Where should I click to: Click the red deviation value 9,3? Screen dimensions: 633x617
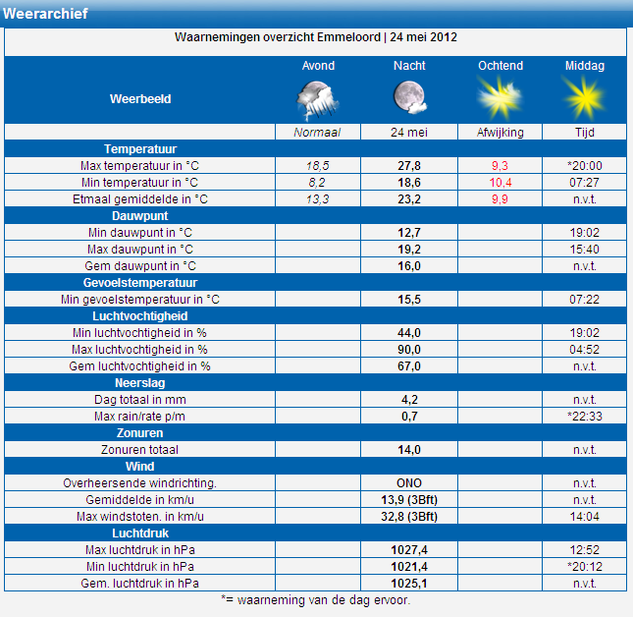[500, 166]
